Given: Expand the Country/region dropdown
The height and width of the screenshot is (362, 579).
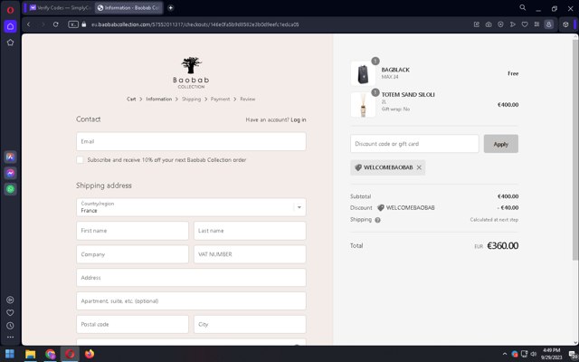Looking at the screenshot, I should point(191,207).
